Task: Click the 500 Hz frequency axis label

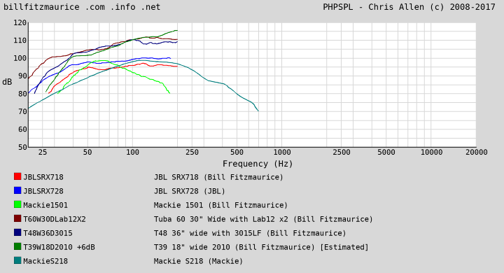Action: pos(237,152)
